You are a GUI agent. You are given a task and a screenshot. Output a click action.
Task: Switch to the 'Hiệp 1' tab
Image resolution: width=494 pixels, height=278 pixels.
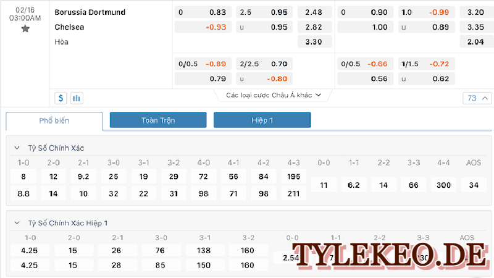tap(262, 120)
